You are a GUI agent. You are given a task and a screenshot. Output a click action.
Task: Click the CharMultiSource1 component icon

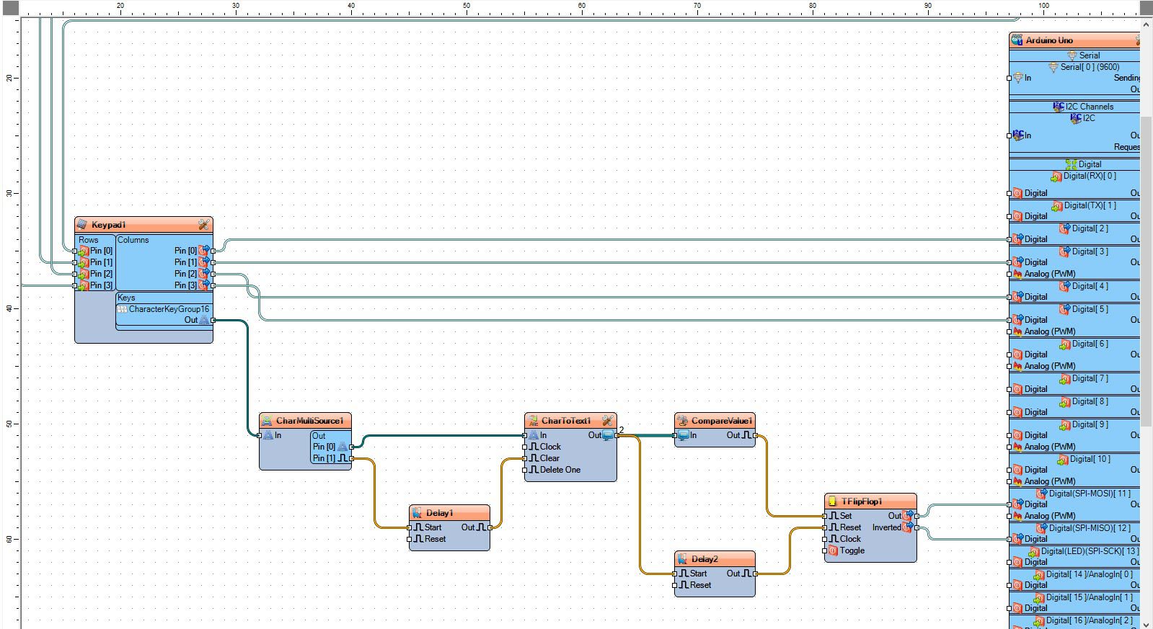tap(267, 421)
